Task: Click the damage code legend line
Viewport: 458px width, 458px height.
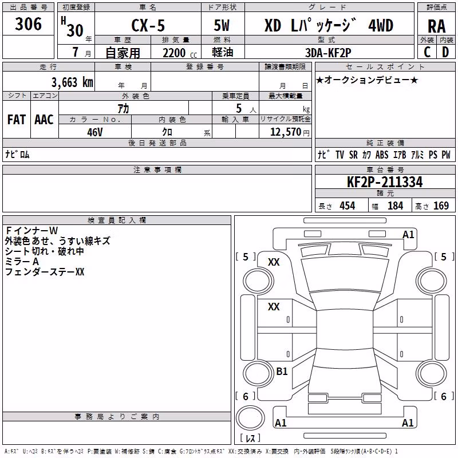Action: tap(201, 452)
